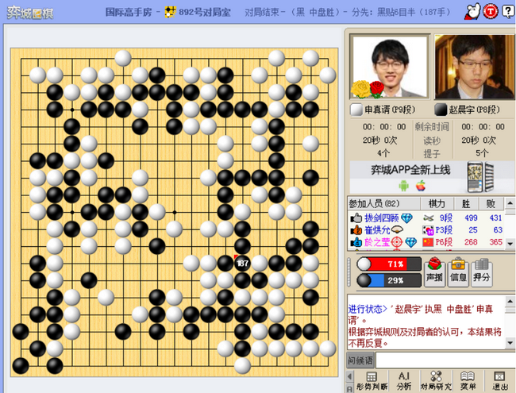516x393 pixels.
Task: Open the 菜单 book icon menu
Action: pos(468,381)
